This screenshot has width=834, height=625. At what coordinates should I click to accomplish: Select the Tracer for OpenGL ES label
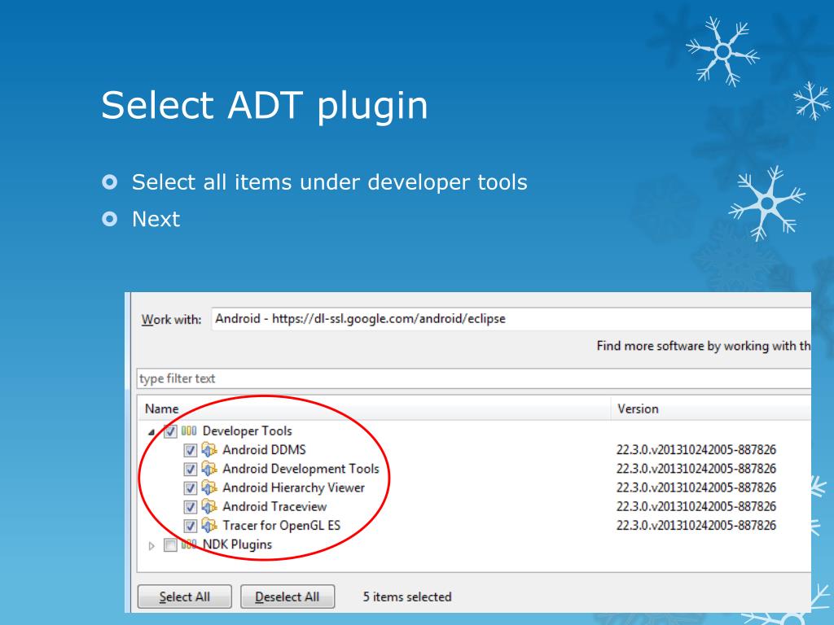click(281, 526)
